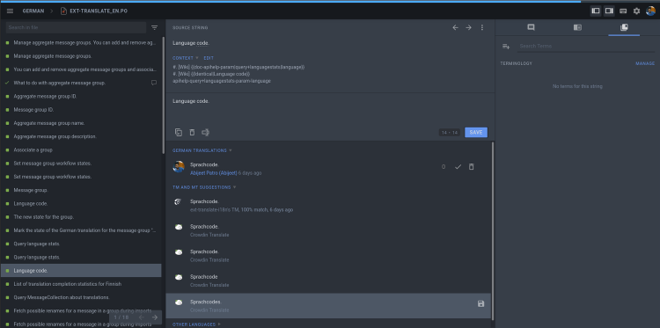Click the blue SAVE button
This screenshot has height=328, width=660.
pyautogui.click(x=476, y=133)
